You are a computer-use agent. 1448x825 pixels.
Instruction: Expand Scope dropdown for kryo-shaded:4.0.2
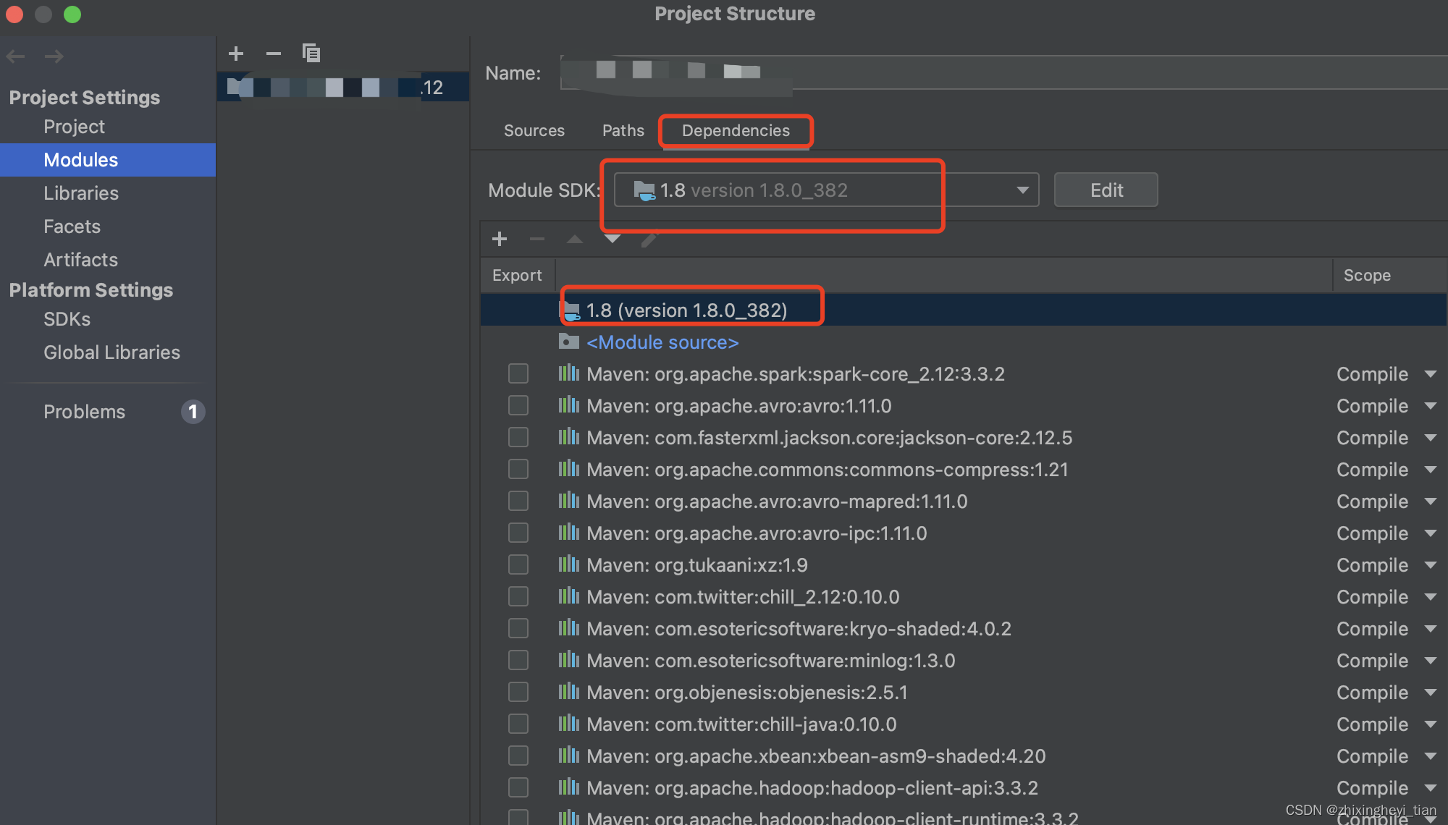click(x=1430, y=629)
